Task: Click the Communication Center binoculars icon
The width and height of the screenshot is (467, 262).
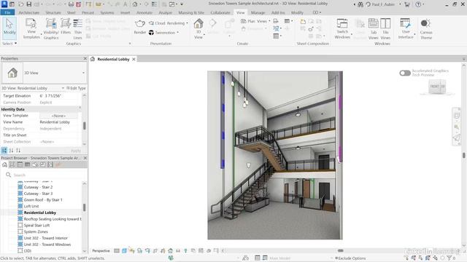Action: (x=360, y=4)
